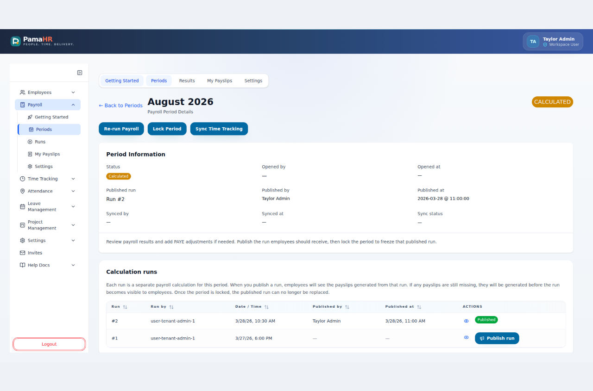Image resolution: width=593 pixels, height=391 pixels.
Task: Click the Re-run Payroll button
Action: click(121, 129)
